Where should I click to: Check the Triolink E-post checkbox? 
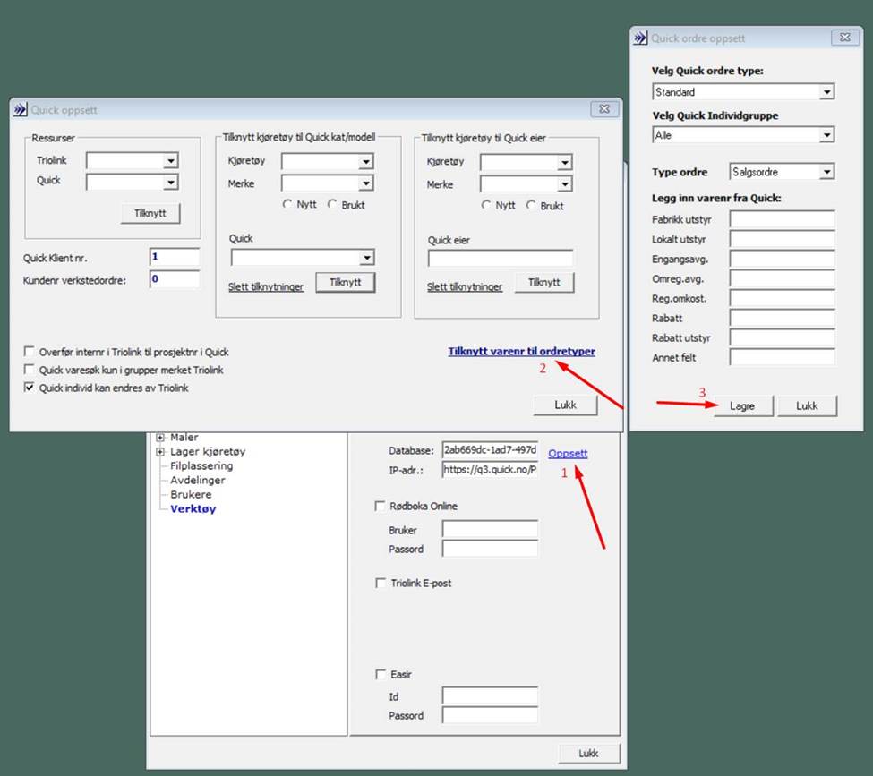point(381,583)
